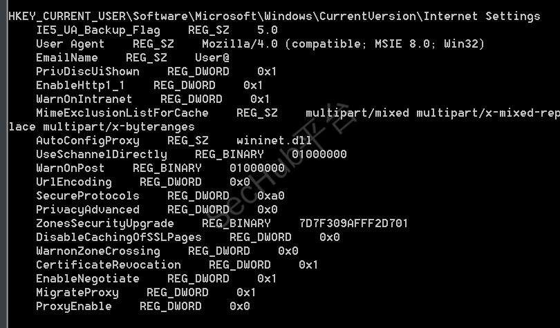Viewport: 560px width, 328px height.
Task: Click the PrivacyAdvanced entry name
Action: 87,209
